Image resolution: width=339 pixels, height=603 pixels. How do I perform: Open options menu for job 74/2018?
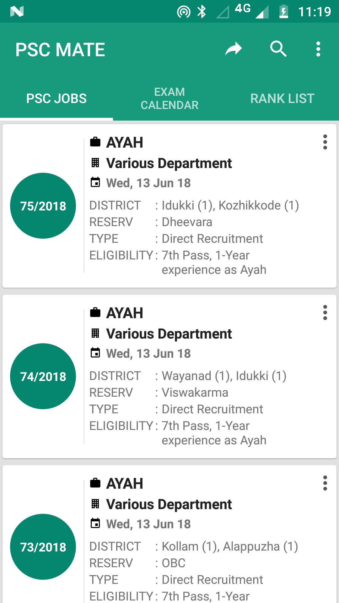[325, 313]
